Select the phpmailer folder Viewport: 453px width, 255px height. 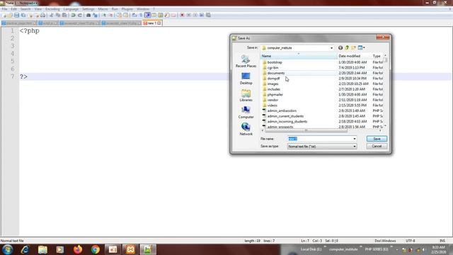(275, 94)
